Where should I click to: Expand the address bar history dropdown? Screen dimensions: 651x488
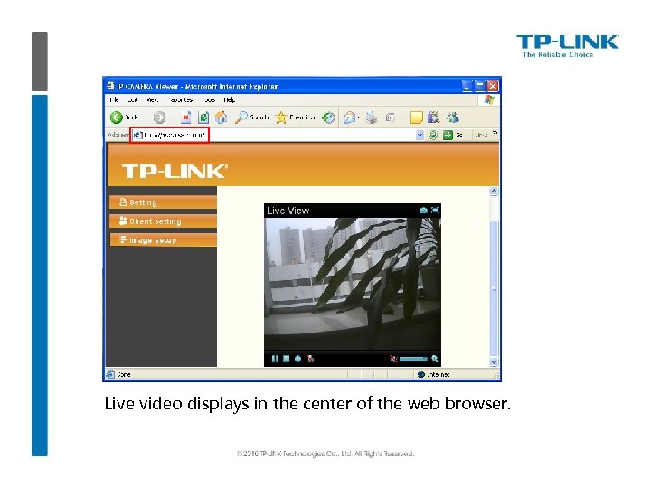420,136
